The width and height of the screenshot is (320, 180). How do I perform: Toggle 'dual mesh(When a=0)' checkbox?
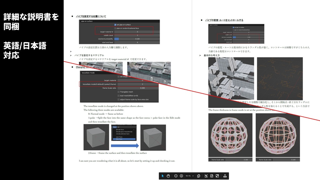pos(118,96)
